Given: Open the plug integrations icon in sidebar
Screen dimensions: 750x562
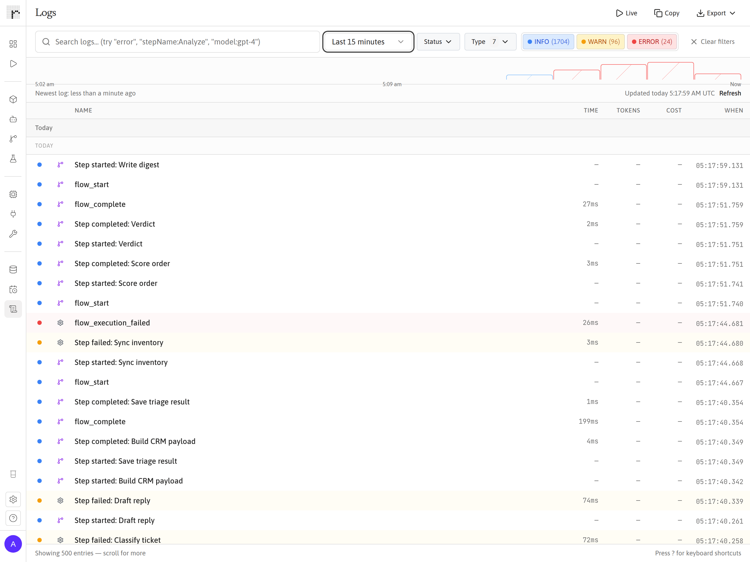Looking at the screenshot, I should pos(13,214).
